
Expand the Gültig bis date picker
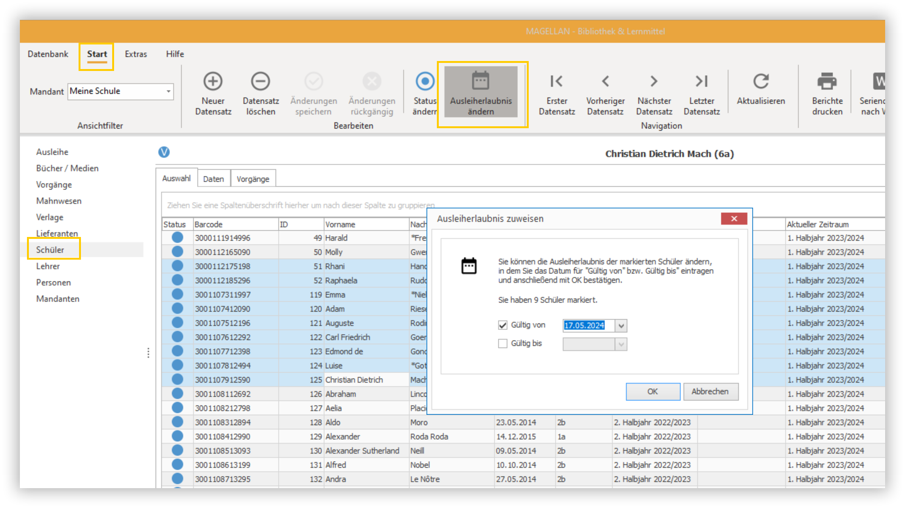[621, 344]
